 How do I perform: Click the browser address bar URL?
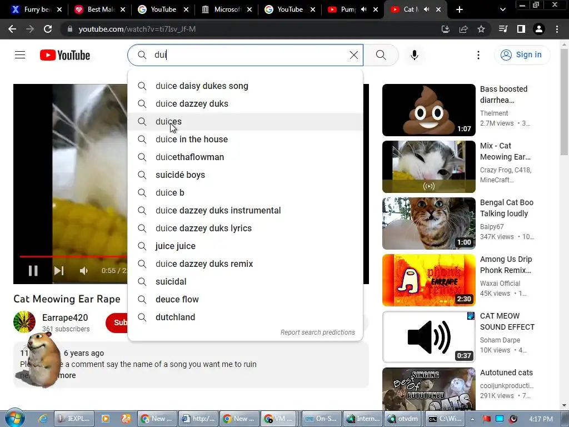137,29
